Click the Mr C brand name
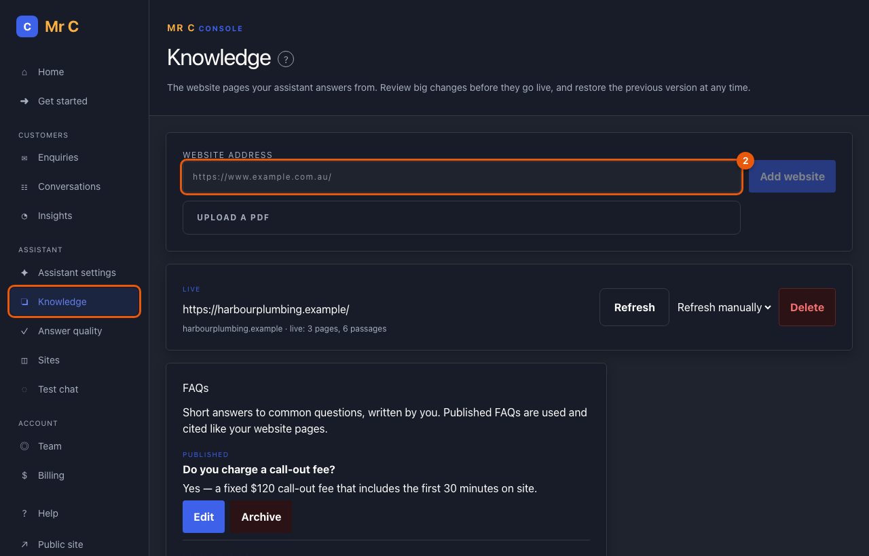This screenshot has height=556, width=869. [x=62, y=26]
